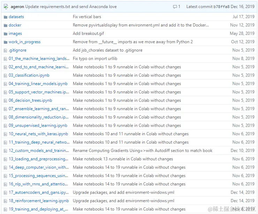Click file icon beside 10_neural_nets_with_keras.ipynb
The height and width of the screenshot is (214, 258).
pyautogui.click(x=6, y=134)
